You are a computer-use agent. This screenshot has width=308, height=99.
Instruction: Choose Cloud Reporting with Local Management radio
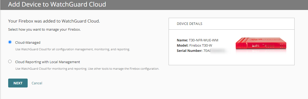pyautogui.click(x=10, y=62)
